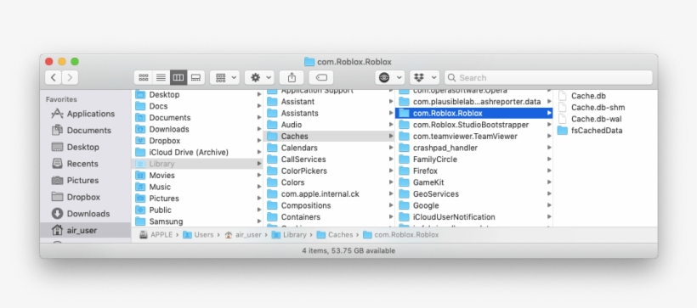Image resolution: width=697 pixels, height=308 pixels.
Task: Click com.Roblox.Roblox in the path bar
Action: point(401,235)
